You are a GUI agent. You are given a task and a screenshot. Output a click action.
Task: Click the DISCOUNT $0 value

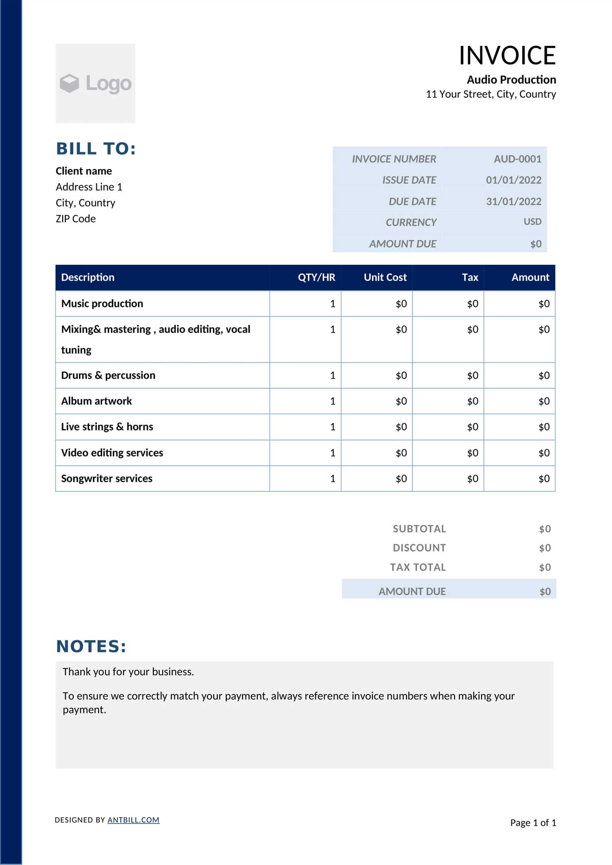pos(545,548)
